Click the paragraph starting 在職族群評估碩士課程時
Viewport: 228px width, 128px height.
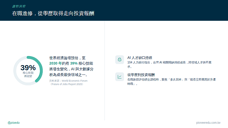pos(172,82)
